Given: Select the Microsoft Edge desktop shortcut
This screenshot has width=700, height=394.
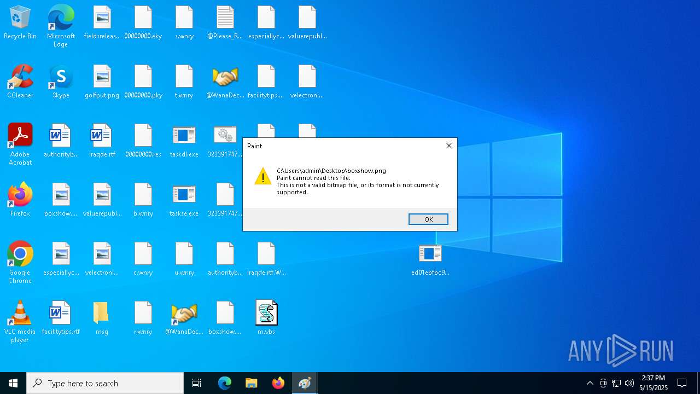Looking at the screenshot, I should (x=61, y=26).
